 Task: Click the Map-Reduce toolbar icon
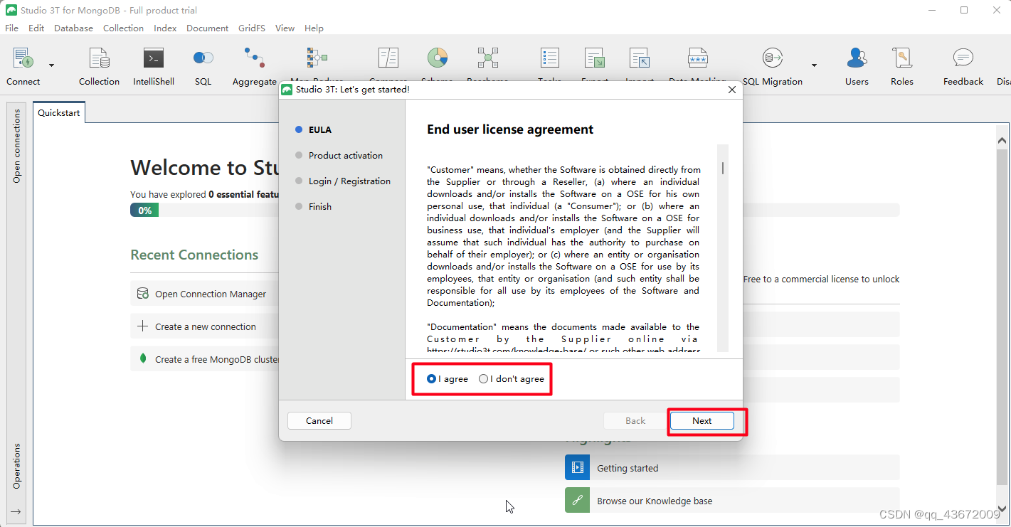pyautogui.click(x=317, y=58)
